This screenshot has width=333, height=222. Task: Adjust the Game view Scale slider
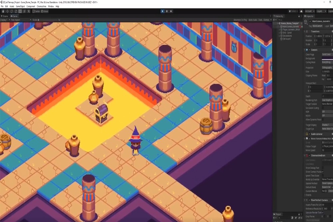pos(48,20)
